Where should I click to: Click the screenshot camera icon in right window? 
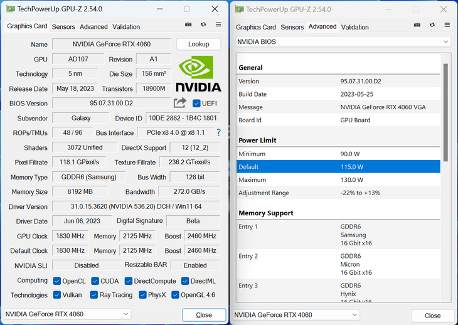pos(417,25)
